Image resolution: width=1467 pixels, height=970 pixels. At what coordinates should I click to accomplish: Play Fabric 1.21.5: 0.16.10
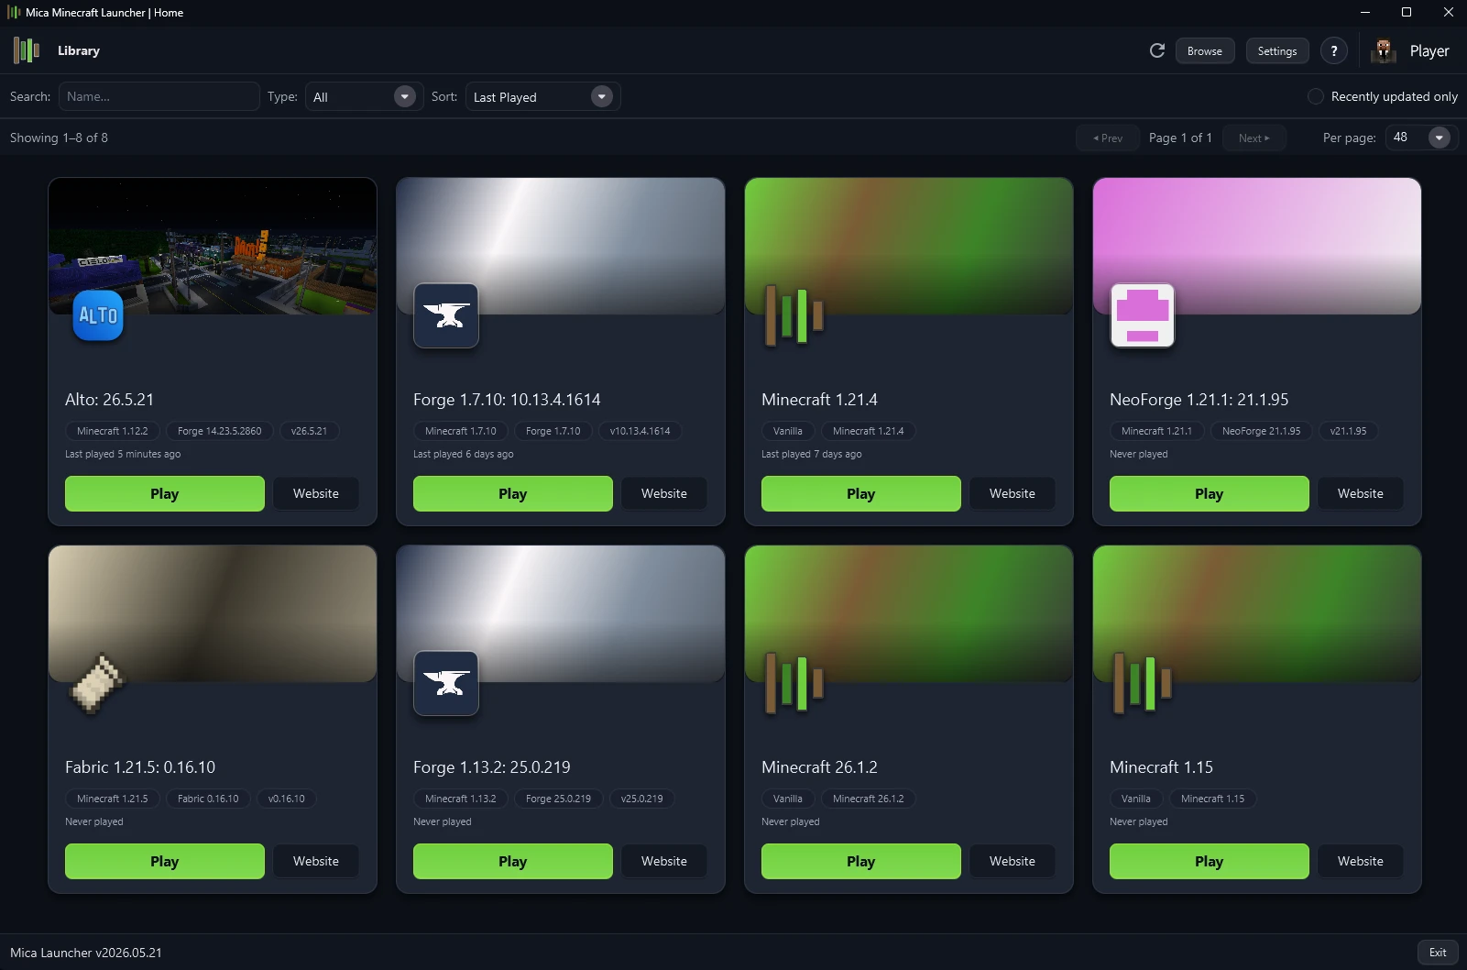point(165,861)
